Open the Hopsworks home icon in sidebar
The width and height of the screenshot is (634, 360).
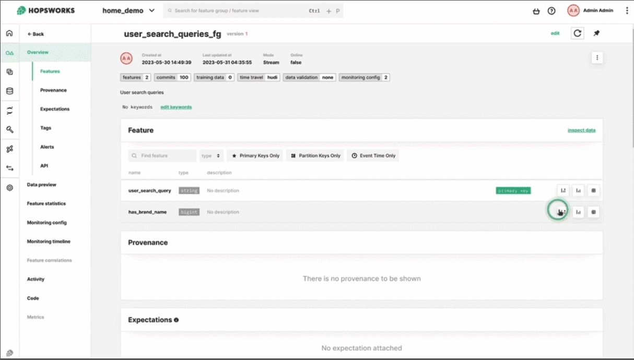coord(9,32)
